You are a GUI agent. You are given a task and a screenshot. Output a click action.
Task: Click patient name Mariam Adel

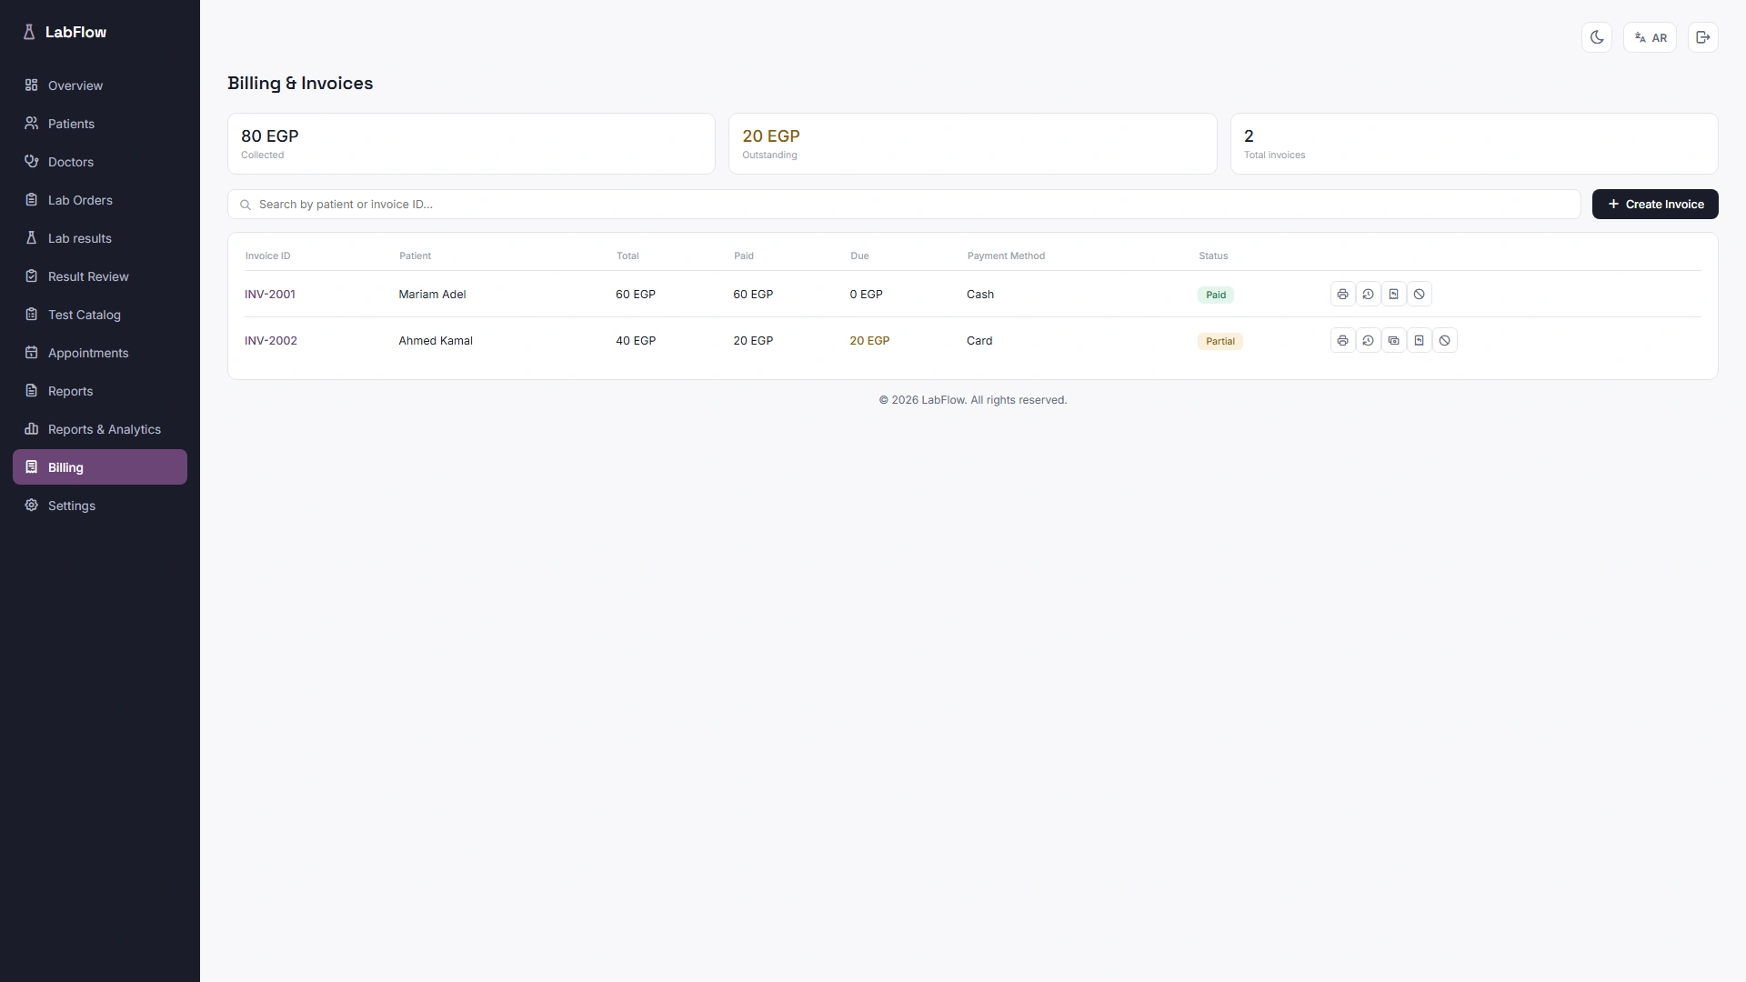[x=432, y=294]
